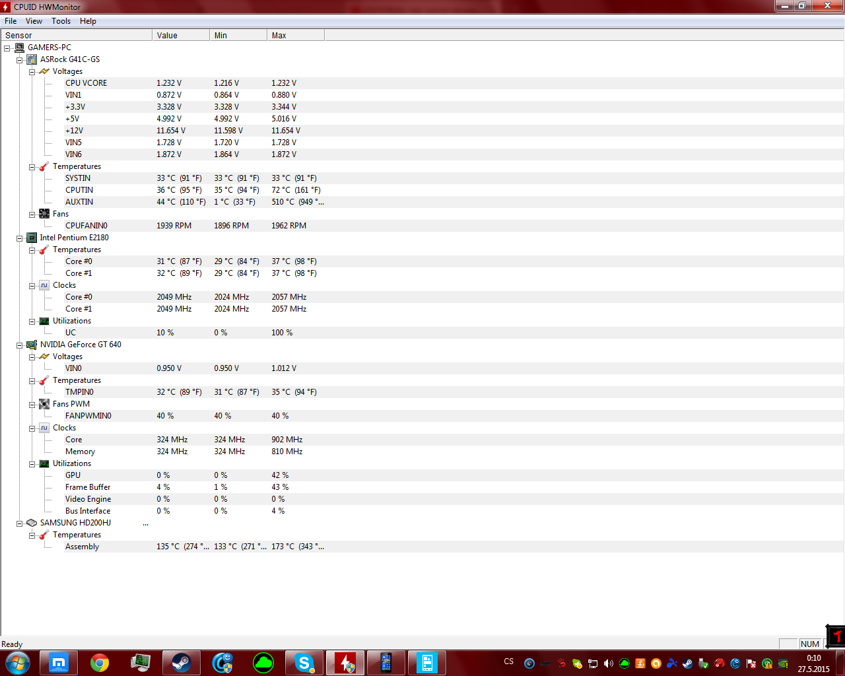Collapse the GAMERS-PC root node

[x=7, y=48]
